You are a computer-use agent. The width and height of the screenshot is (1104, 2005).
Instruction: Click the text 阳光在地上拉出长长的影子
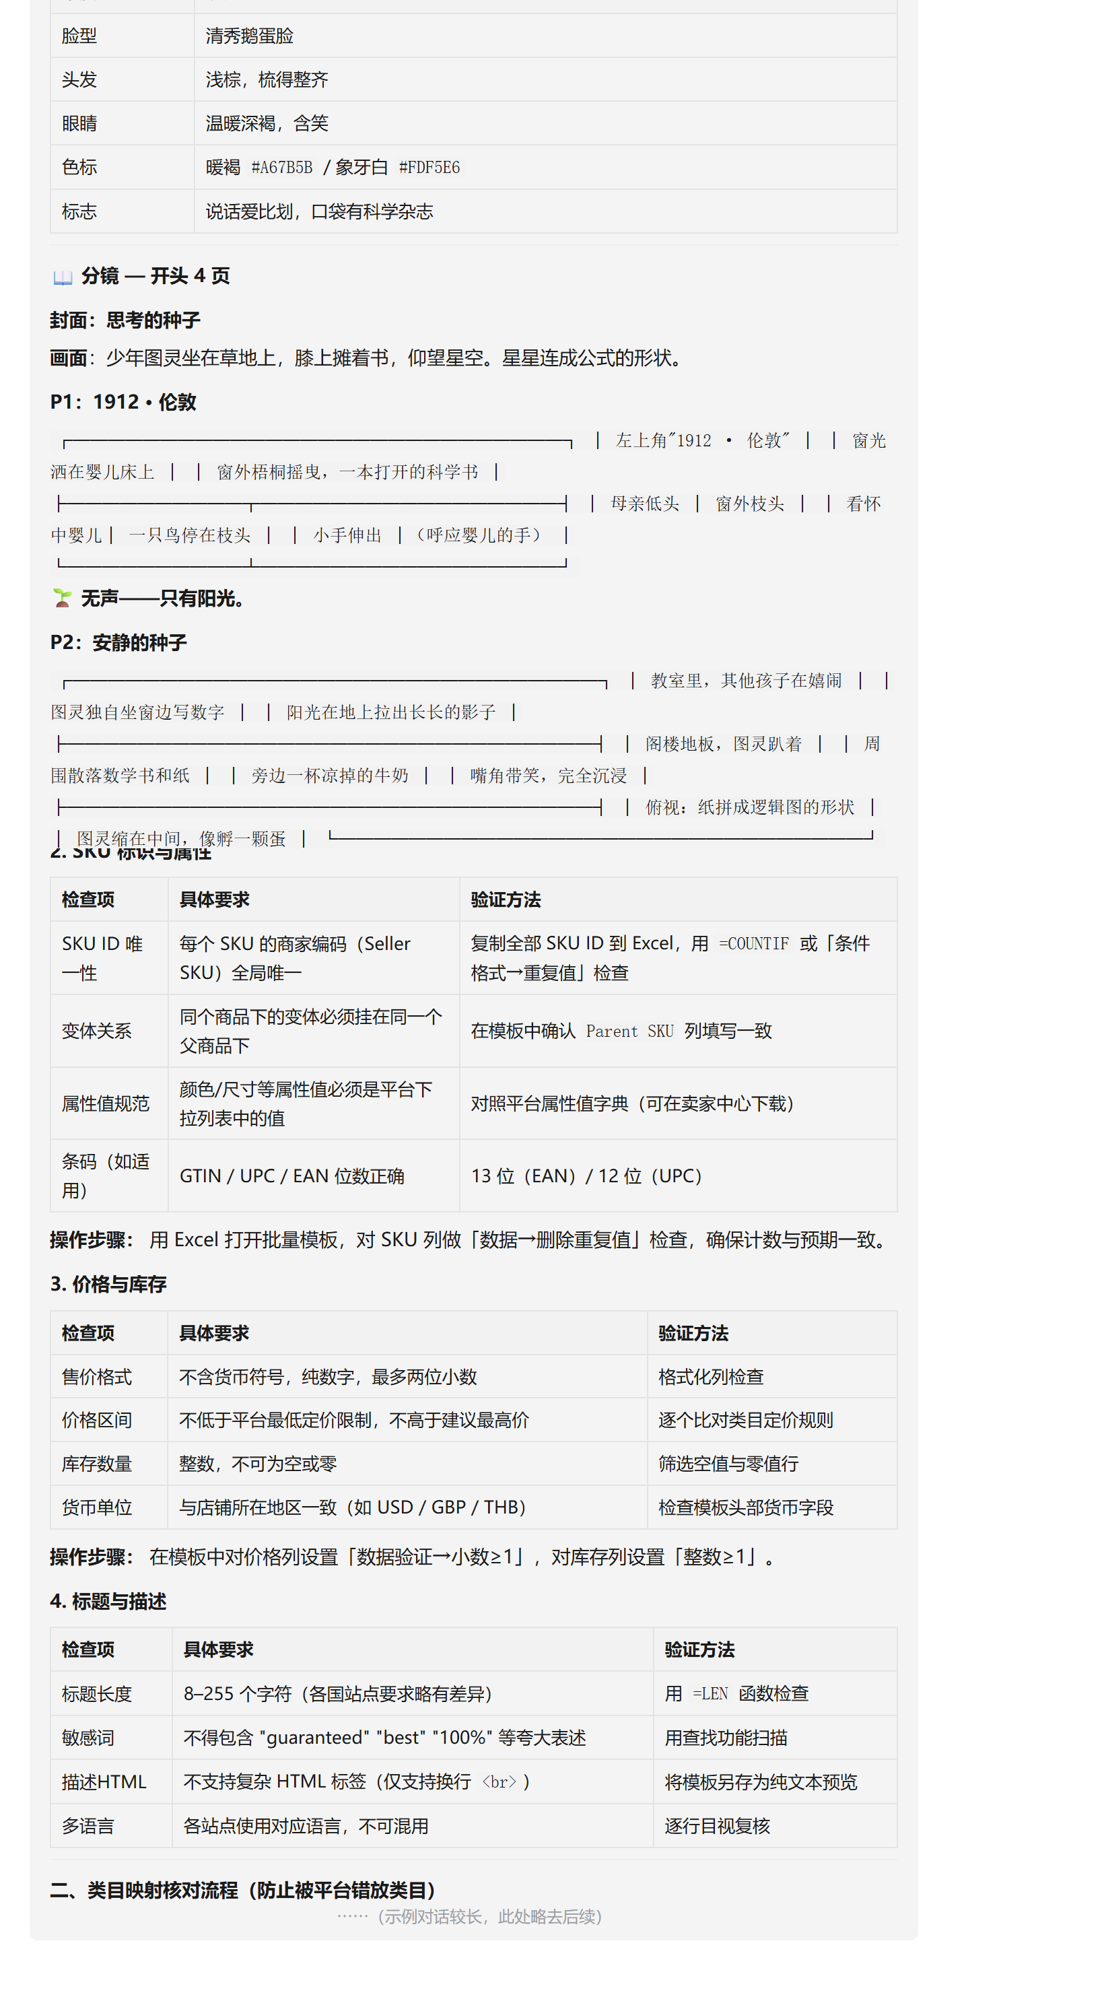click(x=390, y=713)
